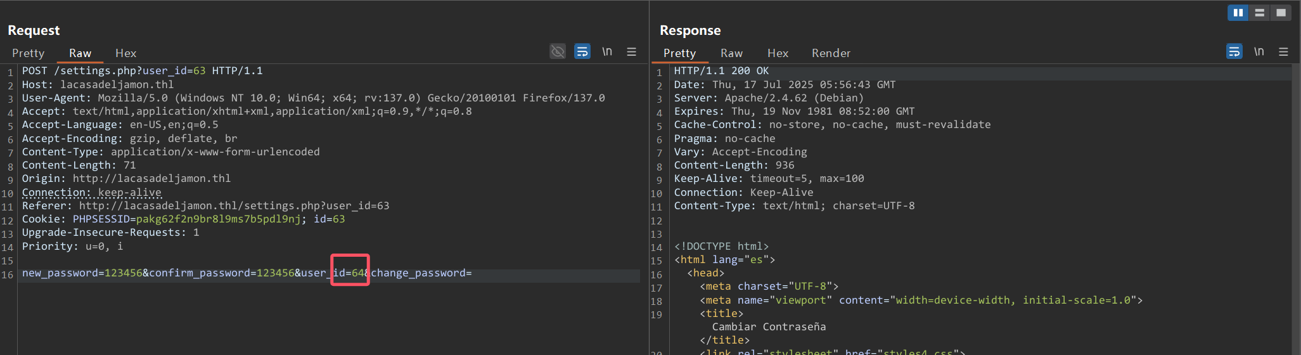Click the Date response header
1301x355 pixels.
click(785, 84)
